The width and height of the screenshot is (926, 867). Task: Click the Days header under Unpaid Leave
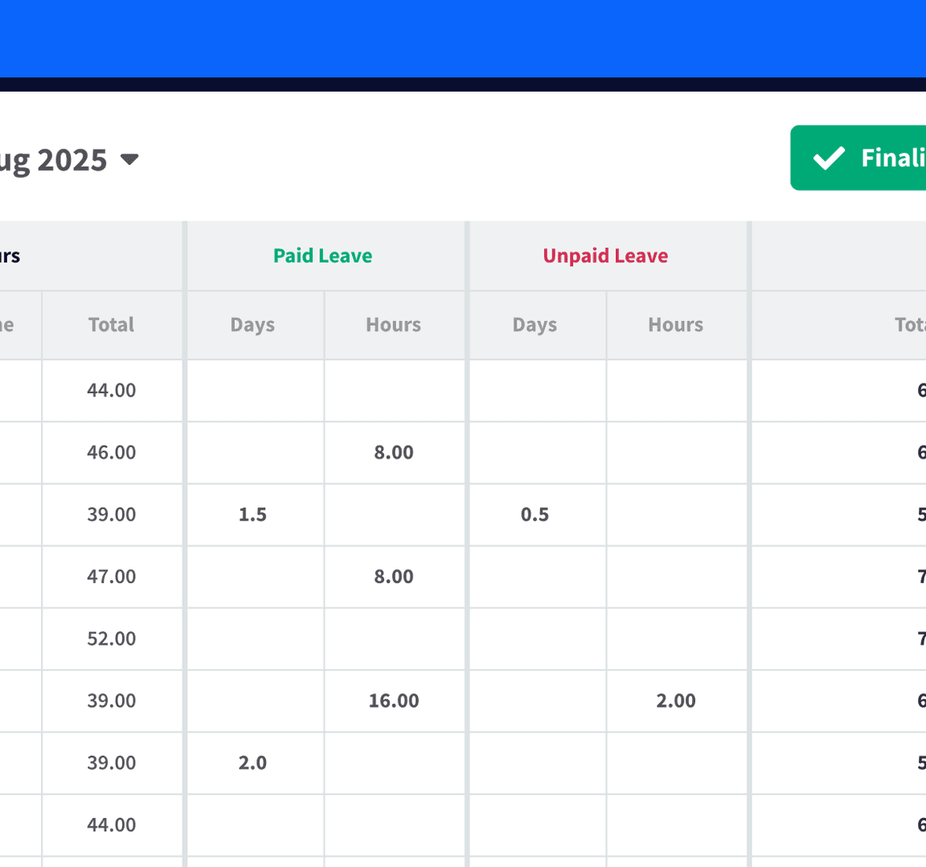[535, 325]
